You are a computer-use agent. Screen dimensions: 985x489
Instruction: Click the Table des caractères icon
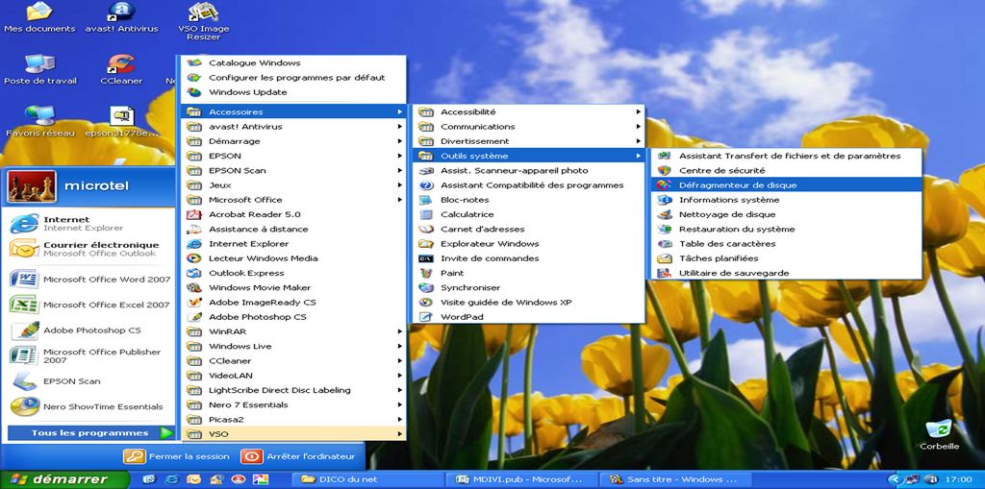[664, 244]
